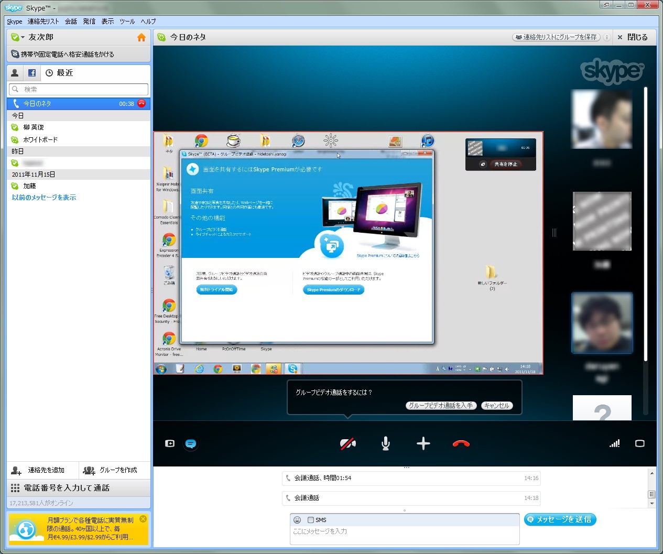Image resolution: width=663 pixels, height=554 pixels.
Task: Click the 月額プラン advertisement banner
Action: pos(79,529)
